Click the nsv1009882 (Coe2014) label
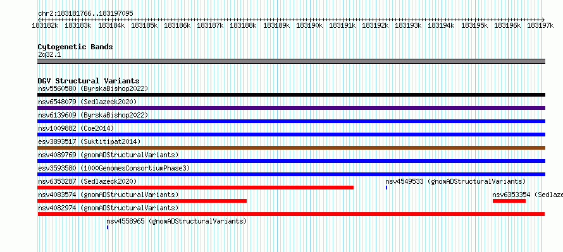 point(76,128)
